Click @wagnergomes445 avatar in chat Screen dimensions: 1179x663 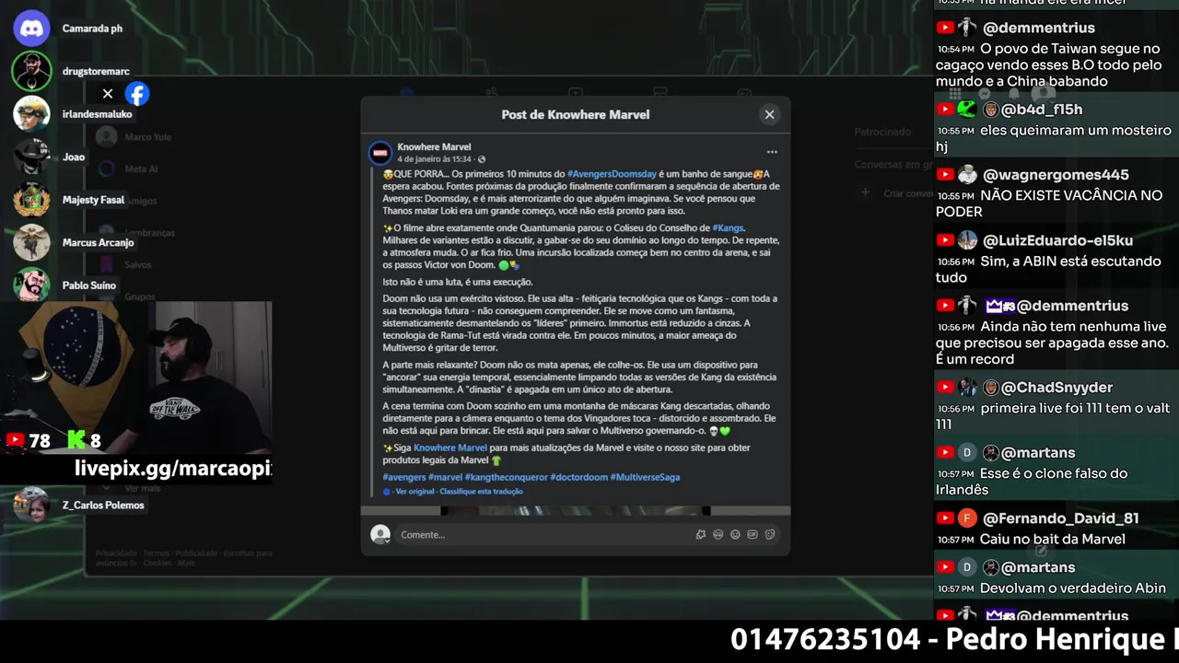pyautogui.click(x=967, y=175)
